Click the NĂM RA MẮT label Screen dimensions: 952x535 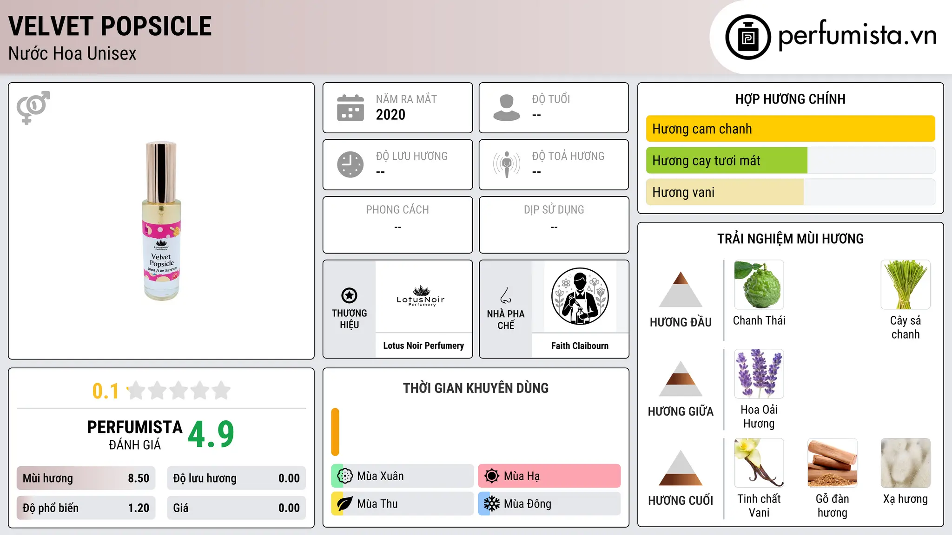click(406, 99)
